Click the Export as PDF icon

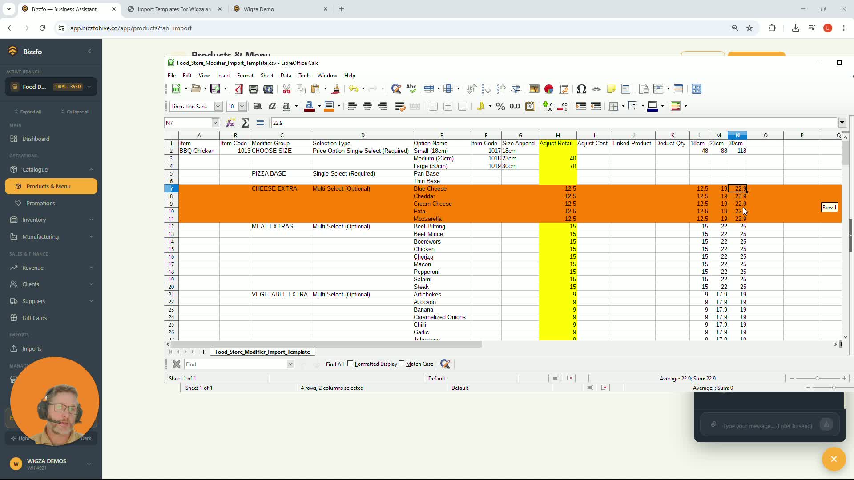click(239, 89)
